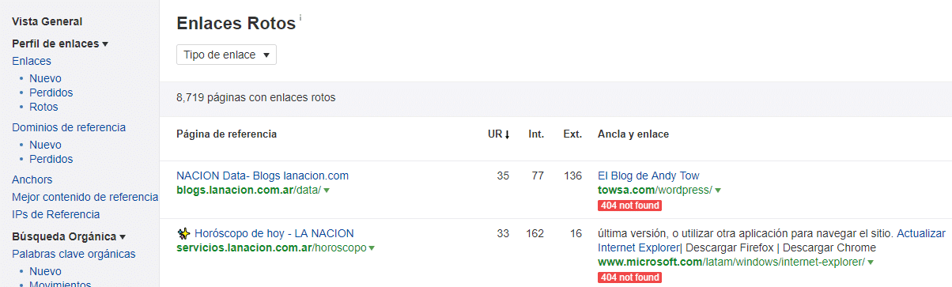
Task: Open the NACION Data- Blogs lanacion.com link
Action: 263,176
